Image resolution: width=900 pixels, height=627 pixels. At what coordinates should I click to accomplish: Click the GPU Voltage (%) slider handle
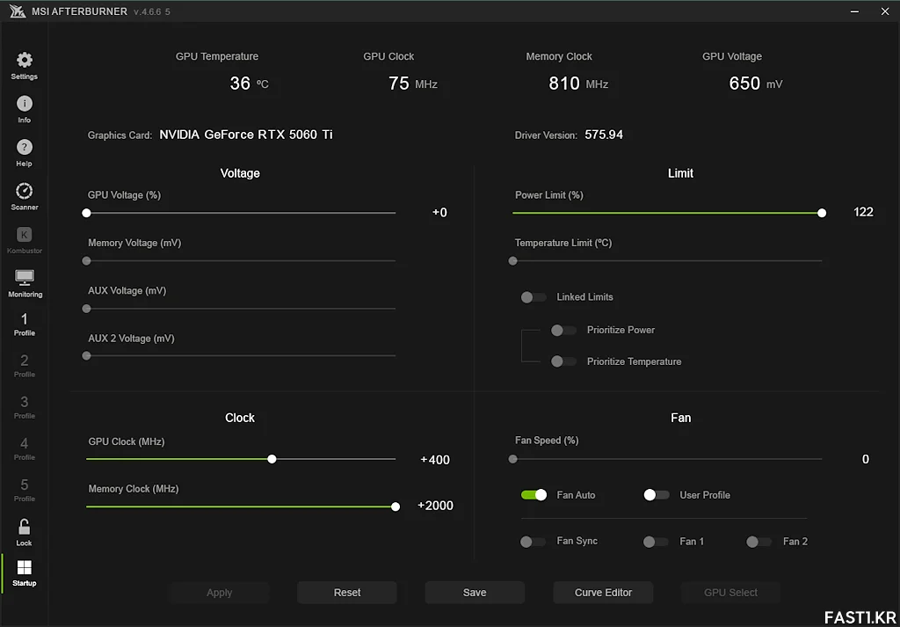tap(87, 213)
